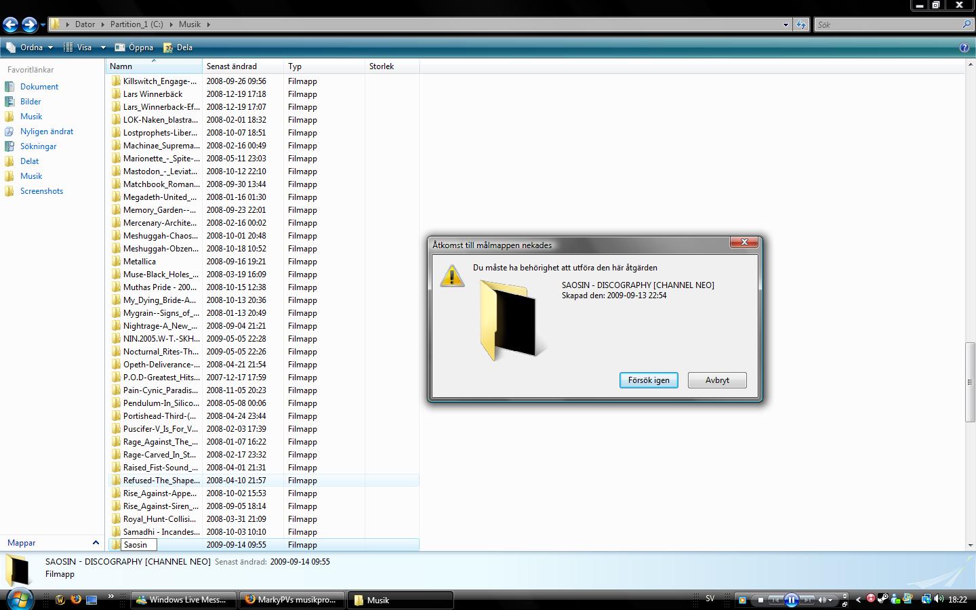Click the Show desktop quick launch icon

(91, 600)
